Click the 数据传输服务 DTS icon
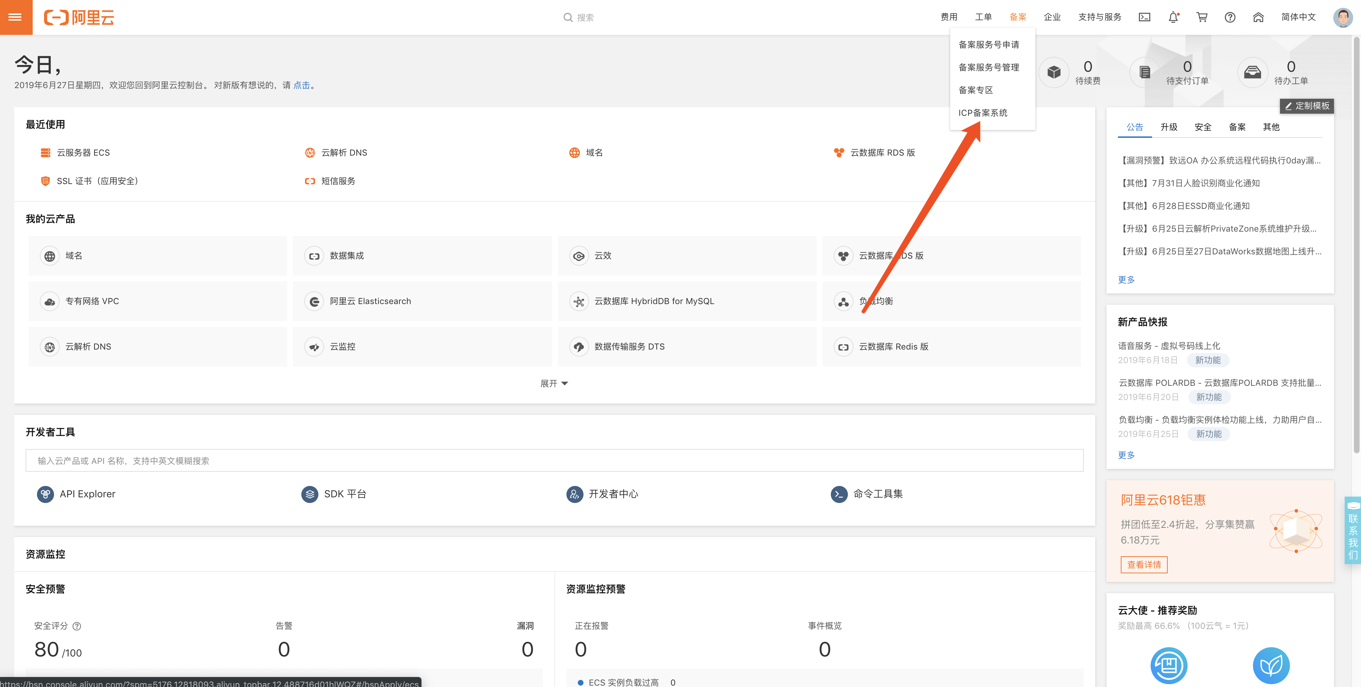The image size is (1361, 687). coord(579,347)
